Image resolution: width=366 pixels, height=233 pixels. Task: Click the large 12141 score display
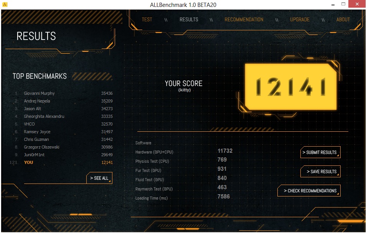pyautogui.click(x=291, y=87)
